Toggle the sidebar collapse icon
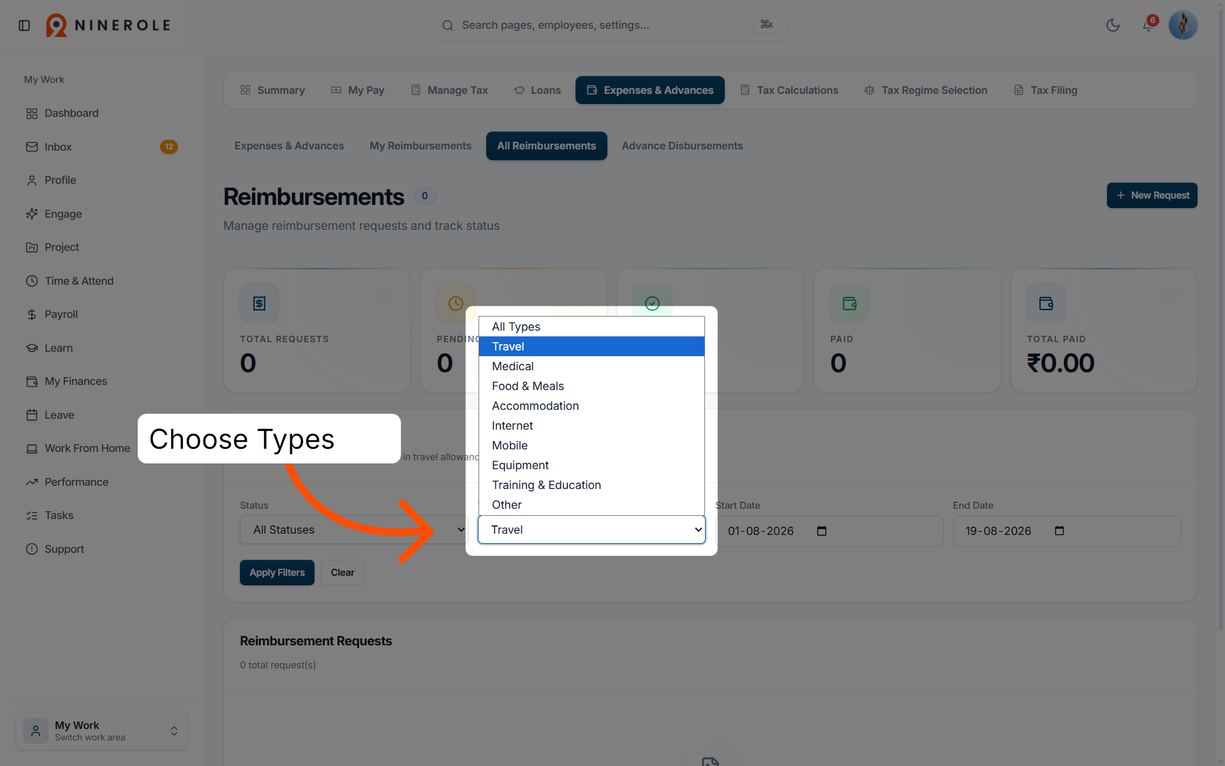 tap(24, 26)
